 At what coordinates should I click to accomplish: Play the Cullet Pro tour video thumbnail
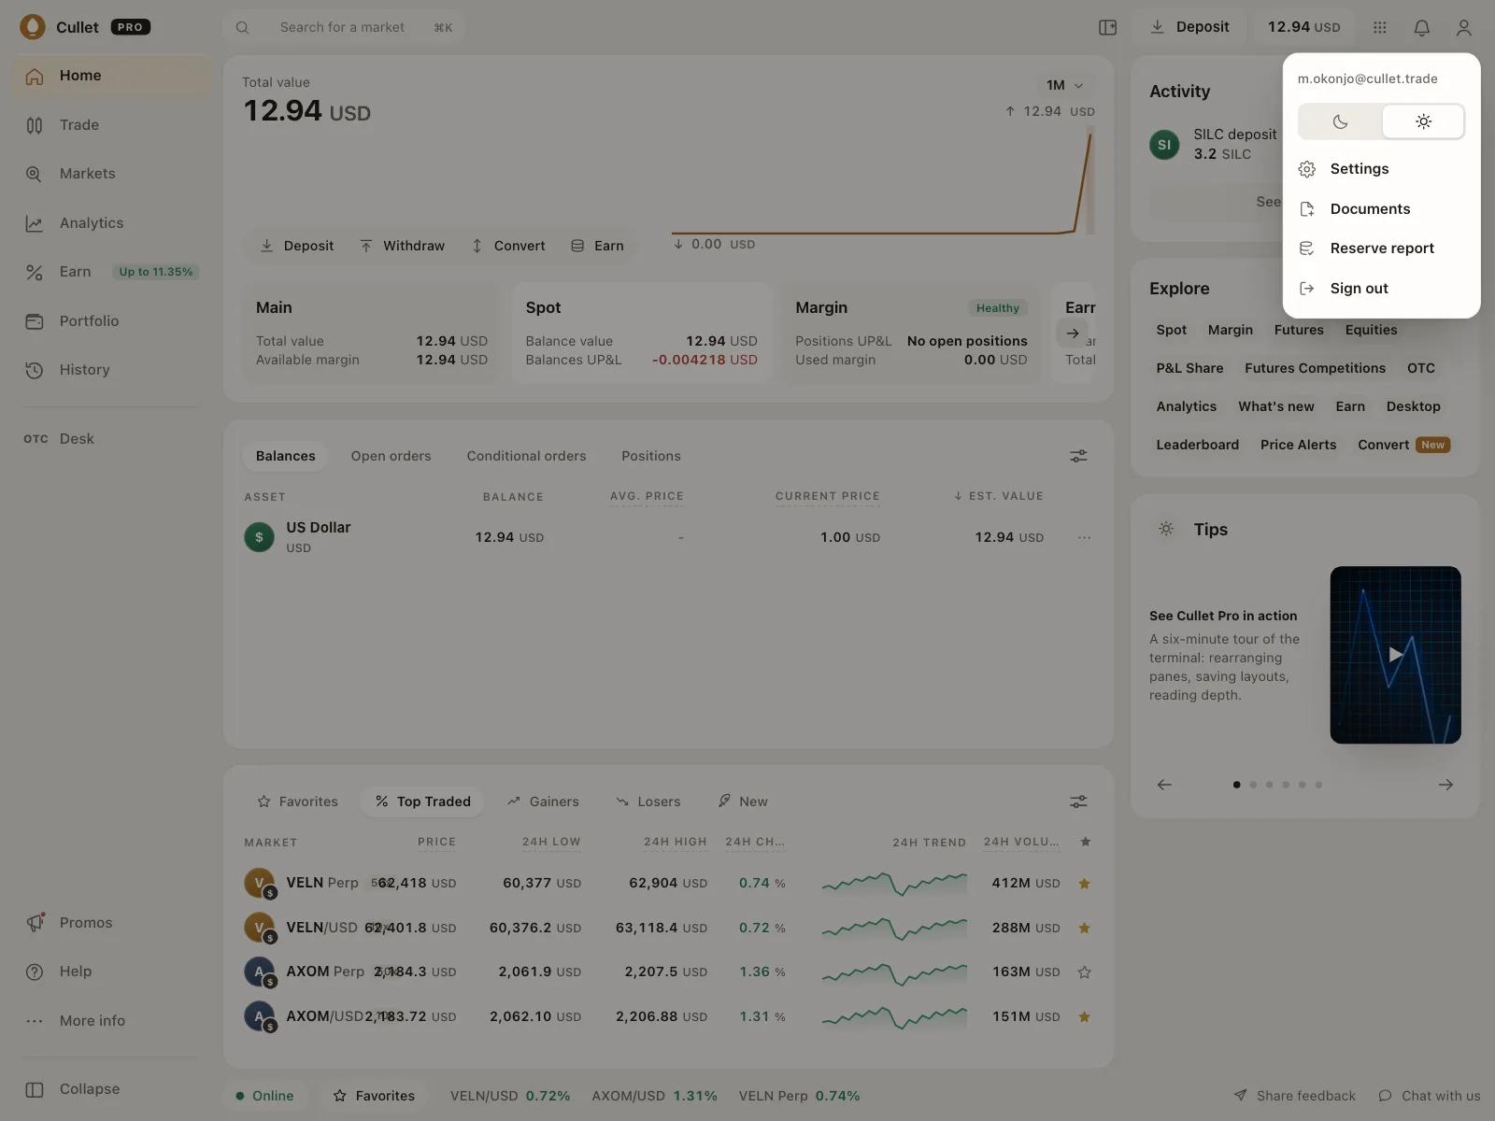(x=1395, y=655)
